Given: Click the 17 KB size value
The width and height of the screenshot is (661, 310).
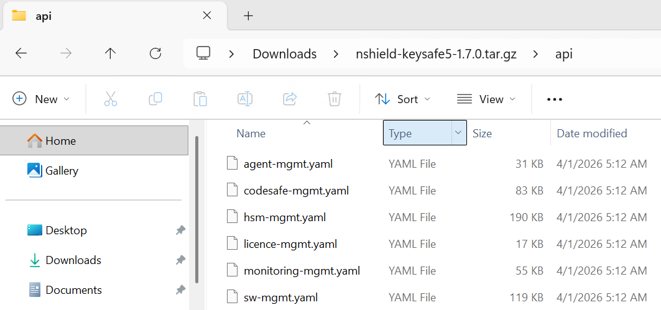Looking at the screenshot, I should pos(529,244).
